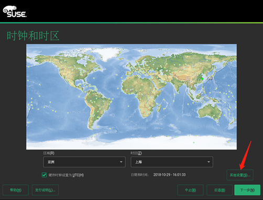Click the 其他设置(S)... button
This screenshot has height=200, width=263.
click(240, 175)
